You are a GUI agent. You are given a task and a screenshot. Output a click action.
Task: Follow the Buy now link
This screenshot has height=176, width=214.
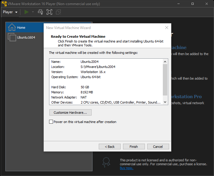[x=127, y=168]
